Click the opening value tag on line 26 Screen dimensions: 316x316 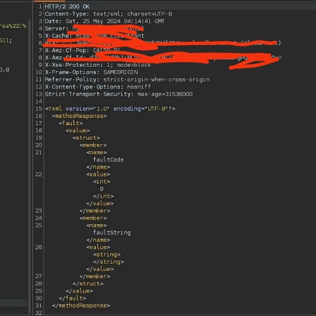(98, 247)
